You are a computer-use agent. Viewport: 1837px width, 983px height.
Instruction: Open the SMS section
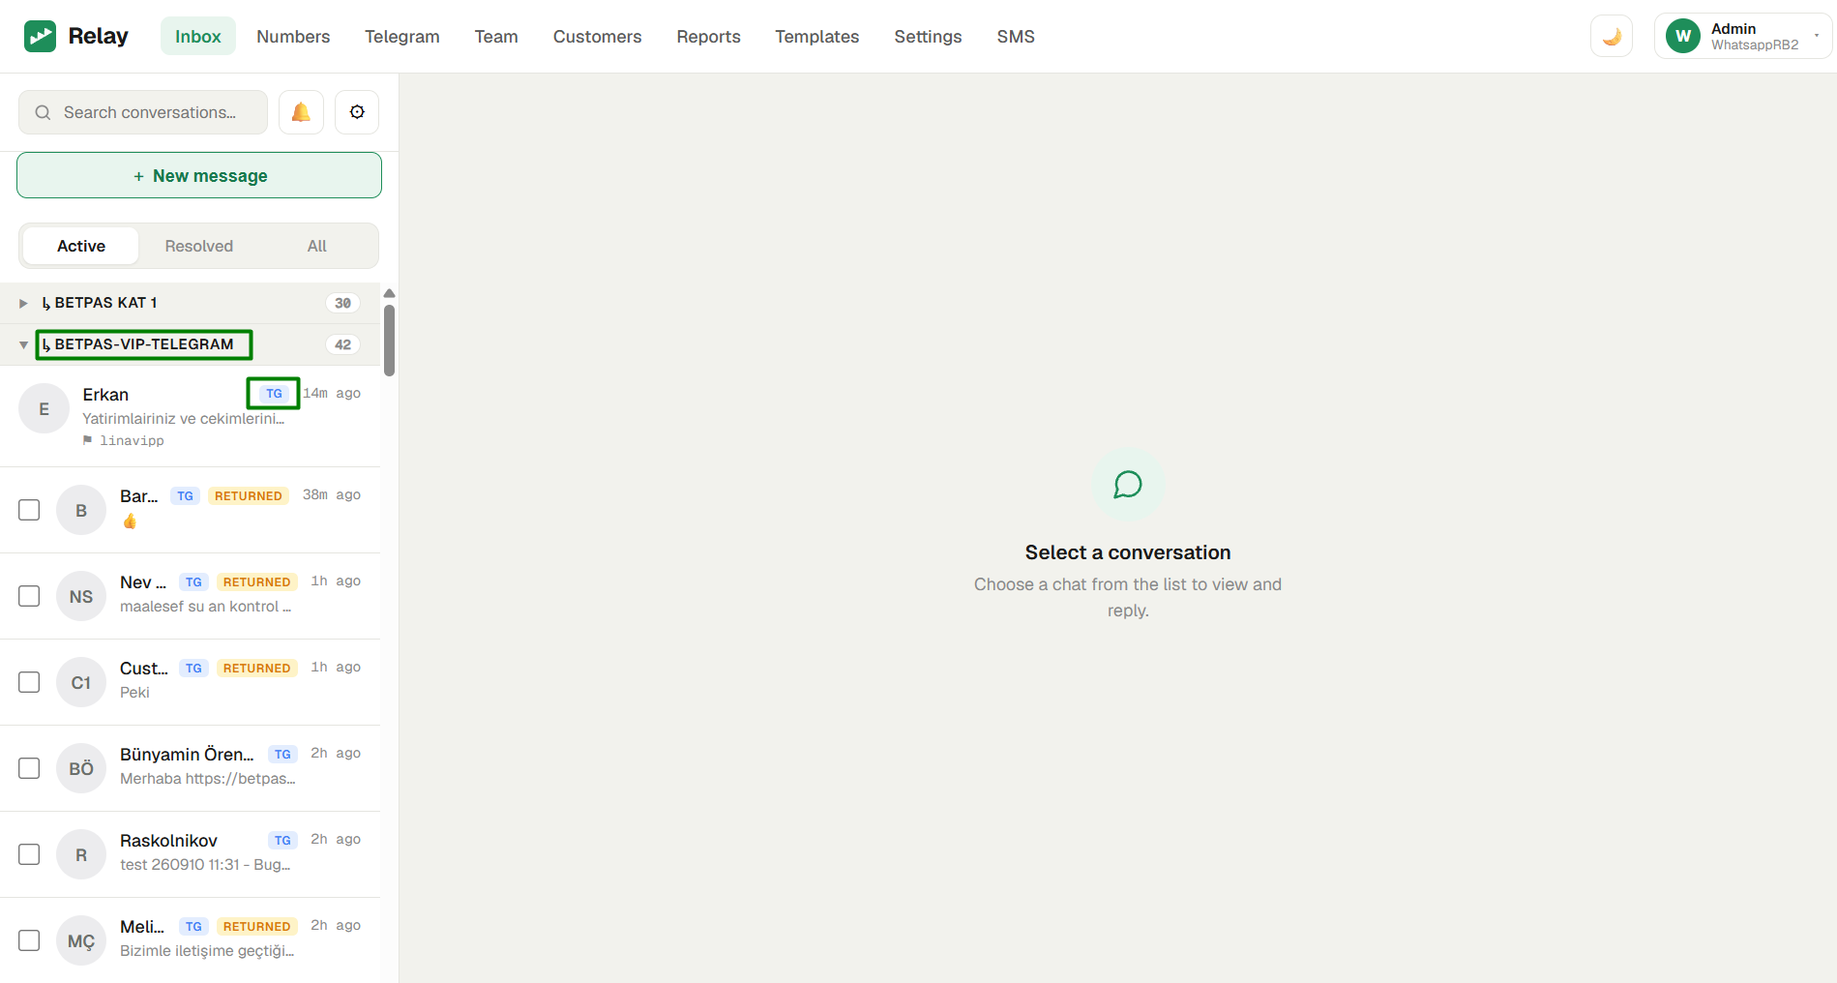point(1016,36)
